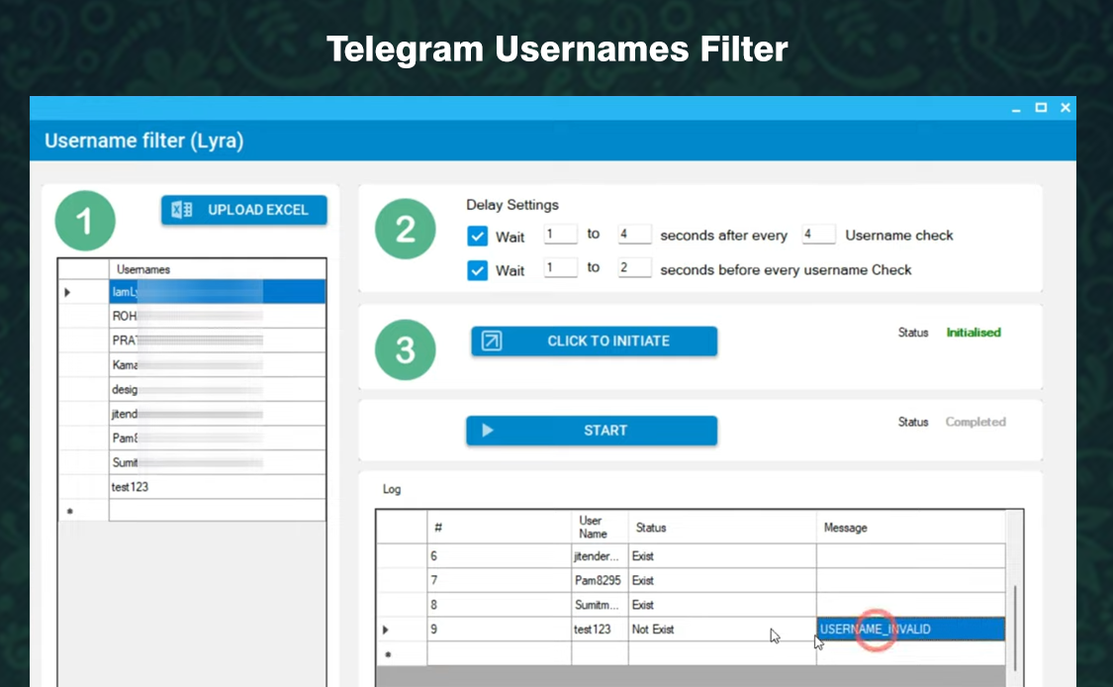Screen dimensions: 1113x687
Task: Select the USERNAME_INVALID message cell
Action: point(910,630)
